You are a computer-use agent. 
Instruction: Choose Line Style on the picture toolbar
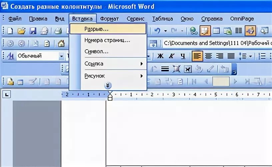click(x=165, y=69)
